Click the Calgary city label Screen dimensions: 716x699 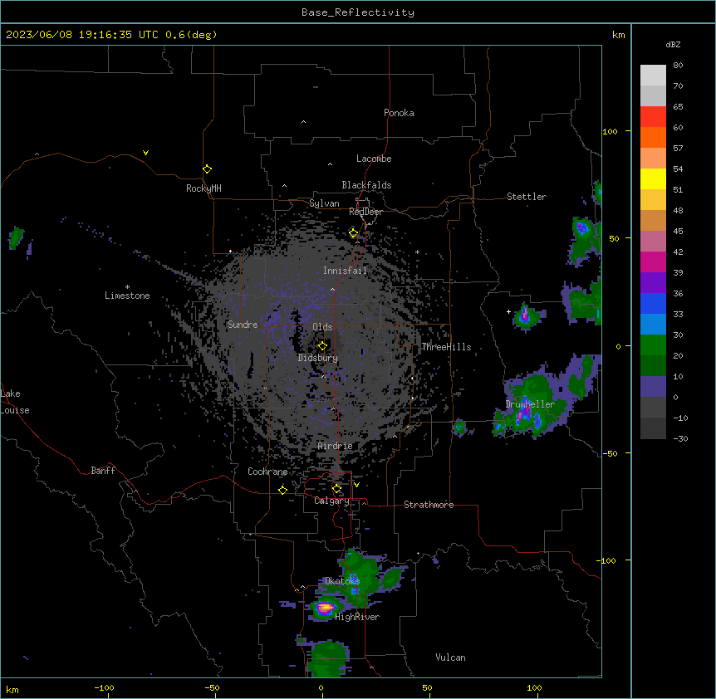331,501
